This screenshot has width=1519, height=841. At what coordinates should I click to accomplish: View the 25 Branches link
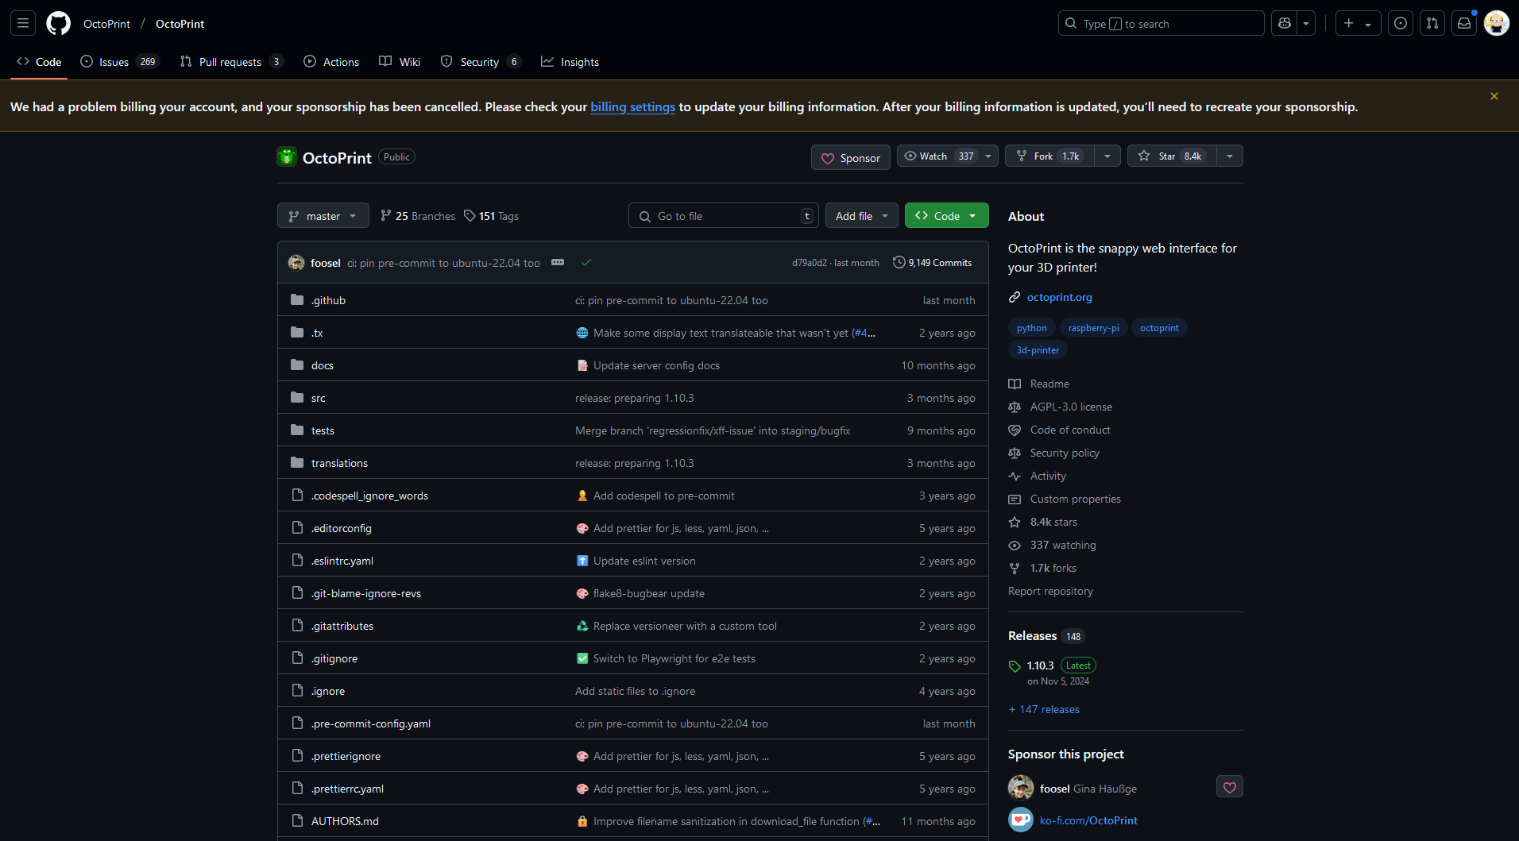tap(418, 216)
